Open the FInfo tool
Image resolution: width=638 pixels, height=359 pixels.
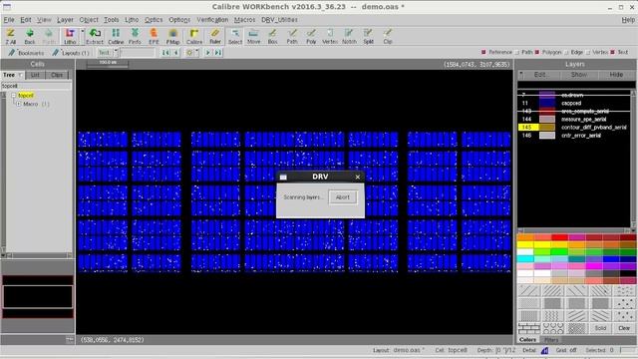tap(135, 36)
